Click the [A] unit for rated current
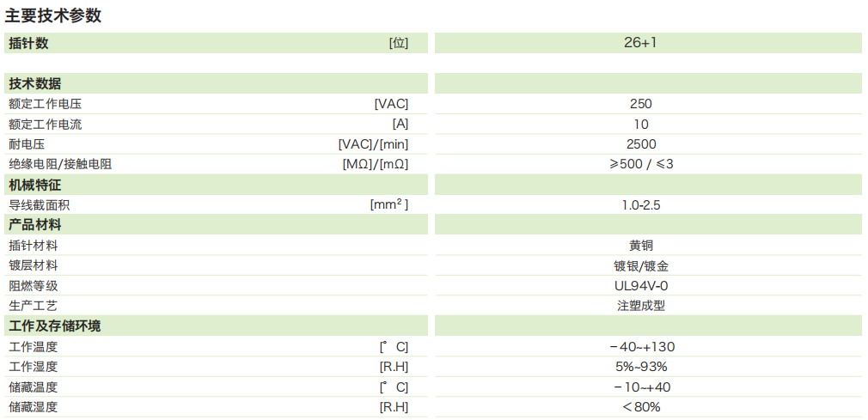Screen dimensions: 868x420 (400, 124)
